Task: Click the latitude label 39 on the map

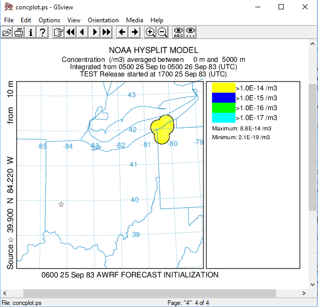Action: (136, 234)
